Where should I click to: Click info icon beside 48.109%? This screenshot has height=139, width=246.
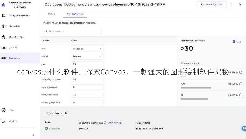241,84
